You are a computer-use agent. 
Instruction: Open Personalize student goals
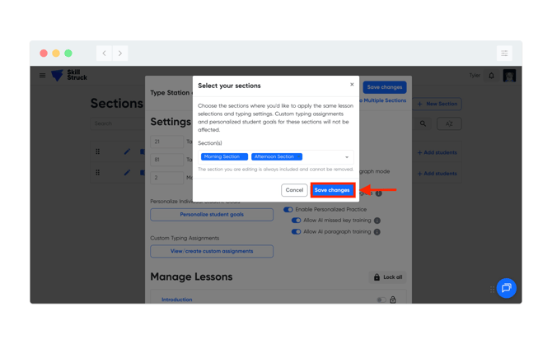point(212,215)
